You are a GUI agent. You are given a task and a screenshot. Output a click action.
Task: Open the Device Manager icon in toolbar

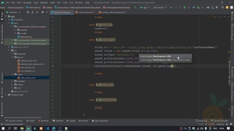212,7
